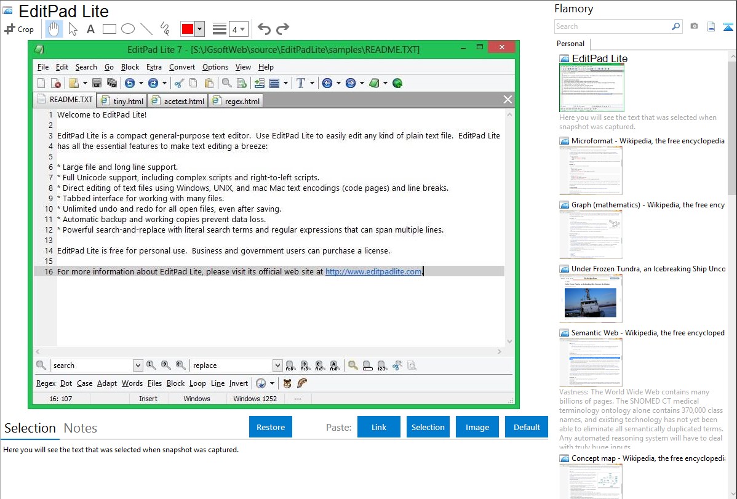Click the Paste Selection button

click(428, 427)
